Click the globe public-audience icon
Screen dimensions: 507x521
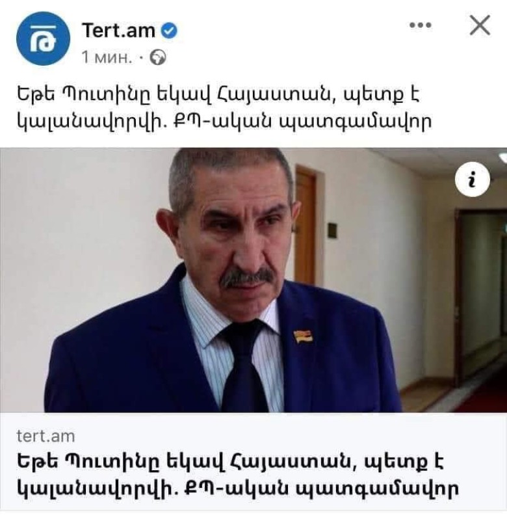tap(158, 57)
